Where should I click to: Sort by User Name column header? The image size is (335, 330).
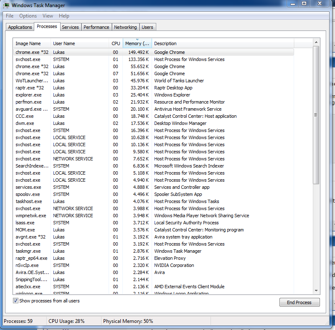pyautogui.click(x=80, y=43)
